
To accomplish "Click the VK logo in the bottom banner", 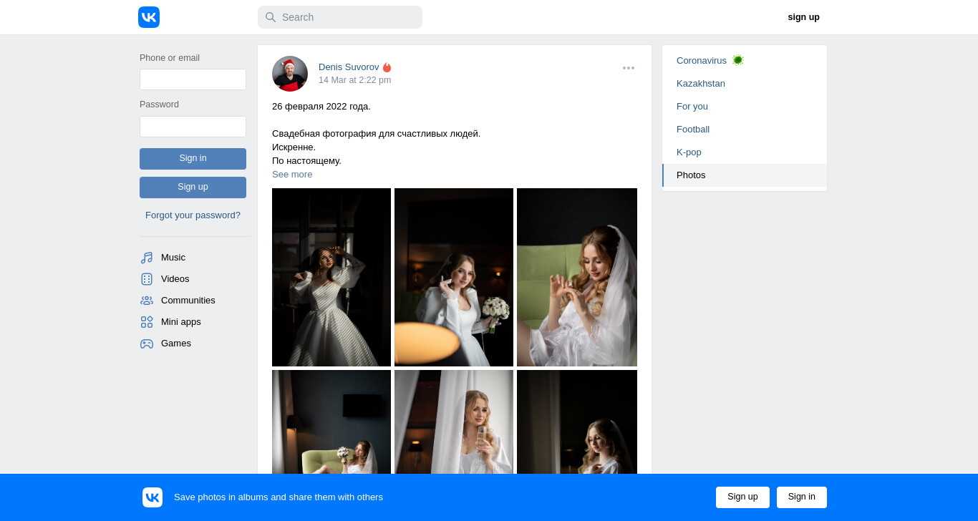I will click(152, 497).
